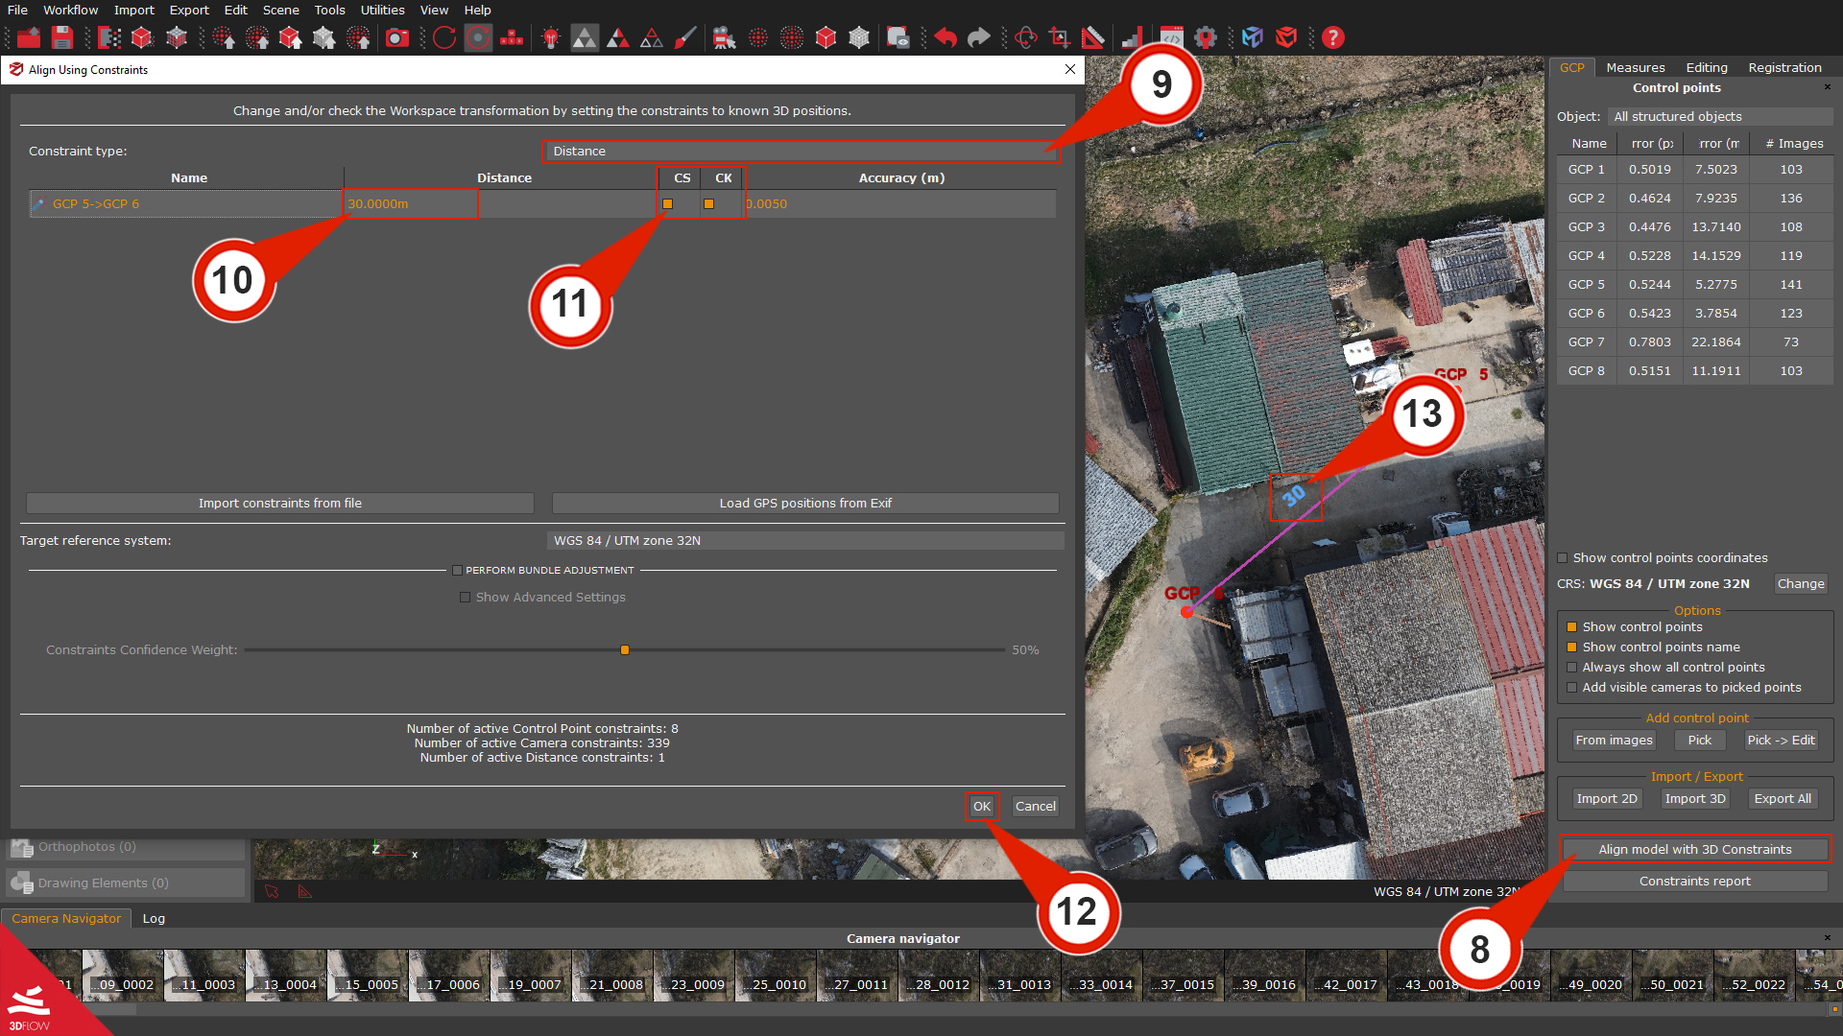
Task: Open the Constraint type Distance dropdown
Action: (x=801, y=151)
